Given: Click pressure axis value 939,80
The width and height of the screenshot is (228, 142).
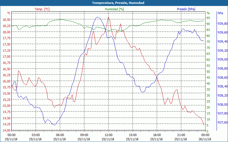Looking at the screenshot, I should 223,24.
